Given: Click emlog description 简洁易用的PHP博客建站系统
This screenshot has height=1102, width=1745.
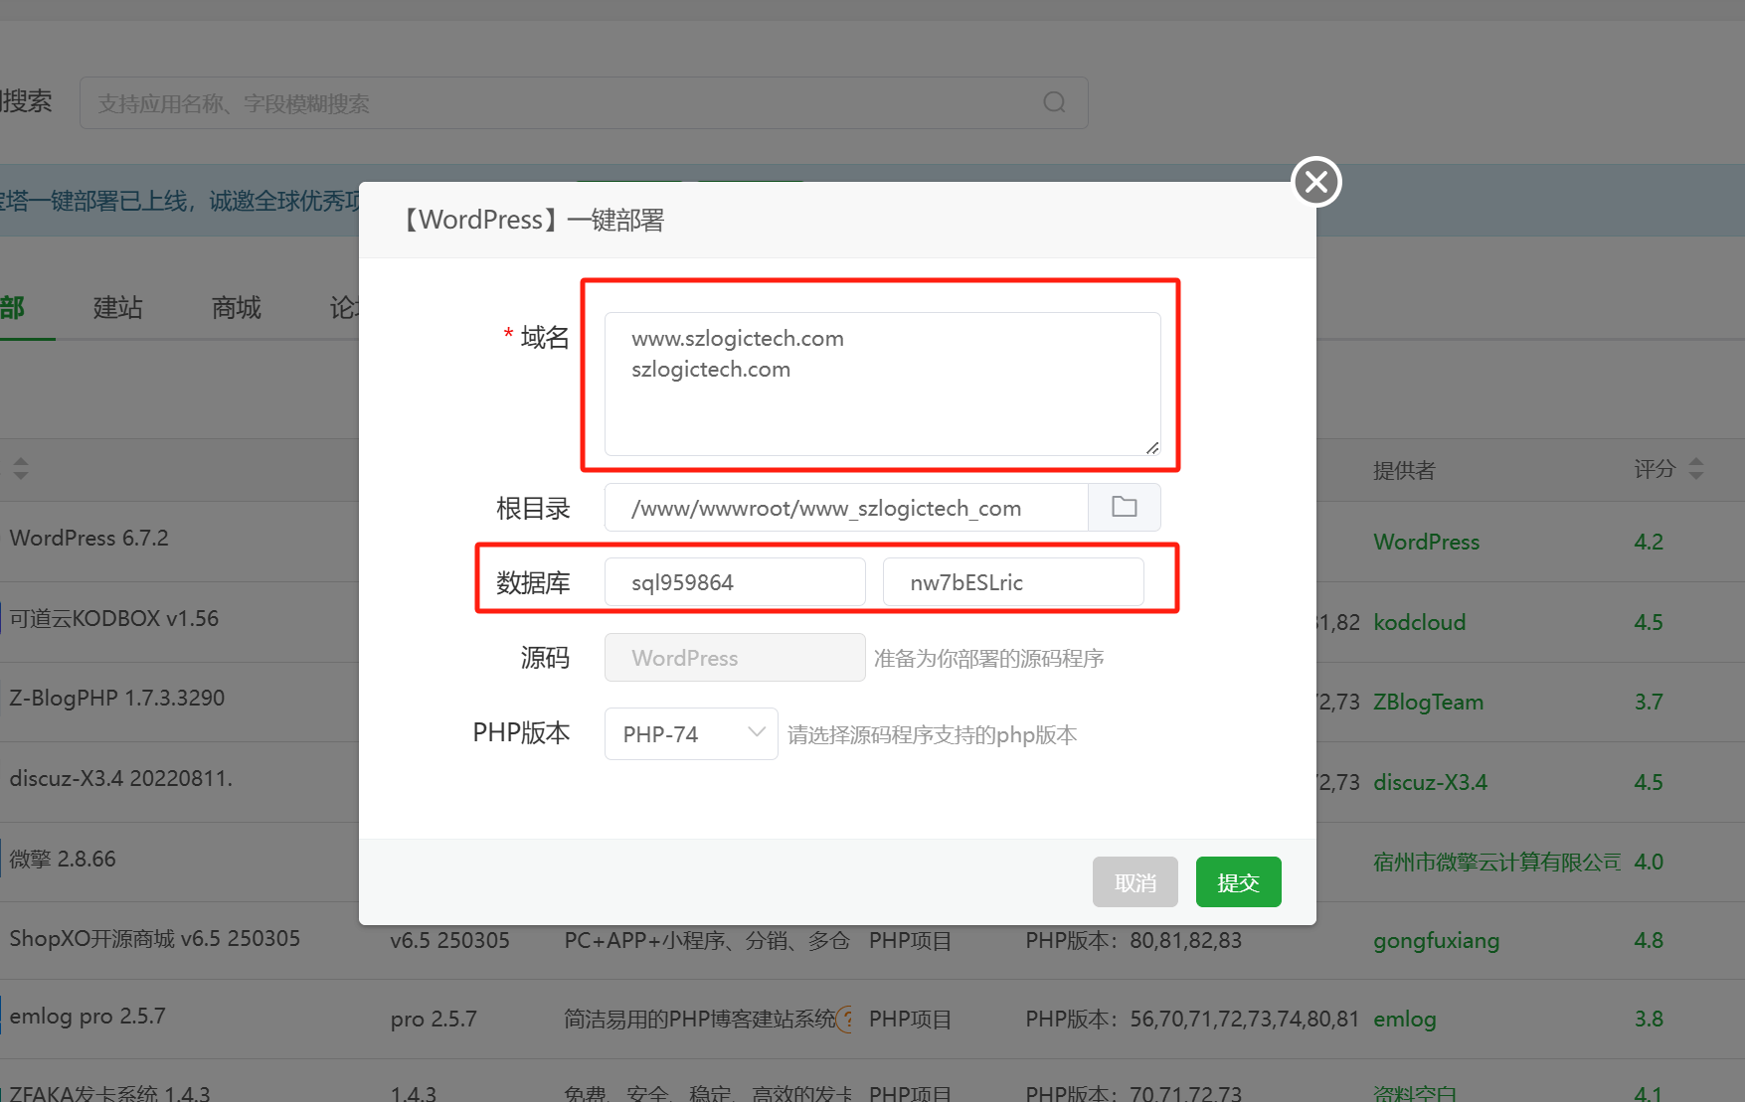Looking at the screenshot, I should [x=700, y=1019].
